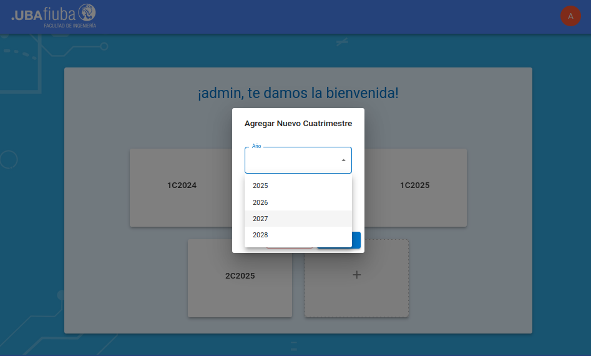This screenshot has width=591, height=356.
Task: Click the Año select field
Action: [x=293, y=161]
